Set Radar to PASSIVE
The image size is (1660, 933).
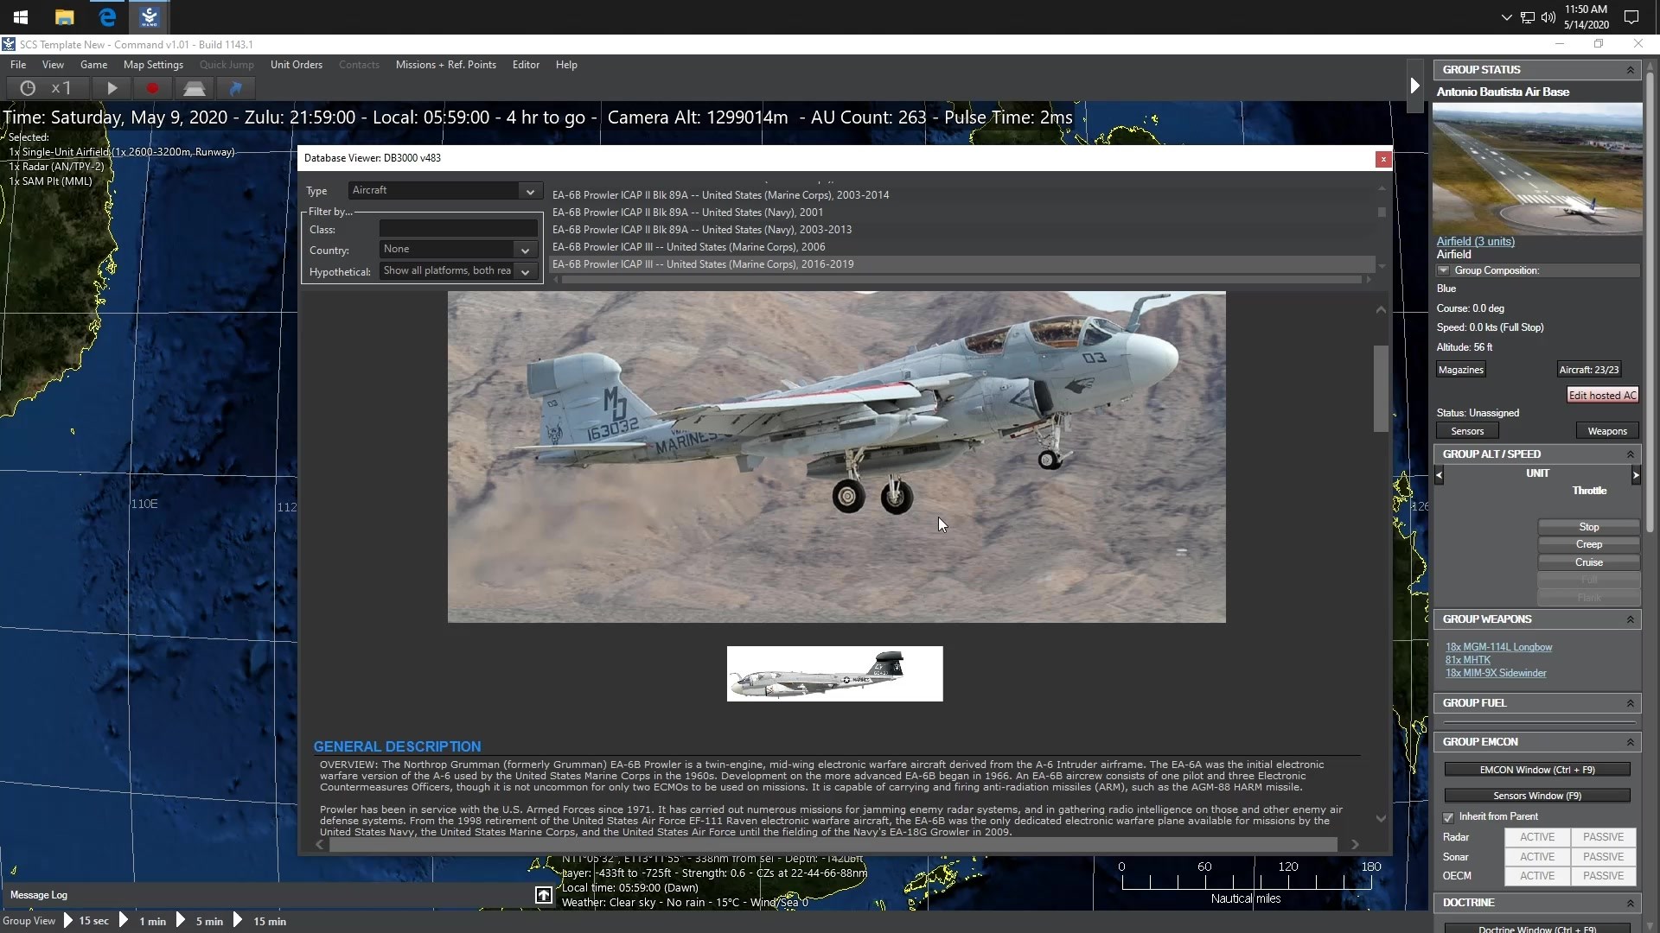pyautogui.click(x=1603, y=837)
